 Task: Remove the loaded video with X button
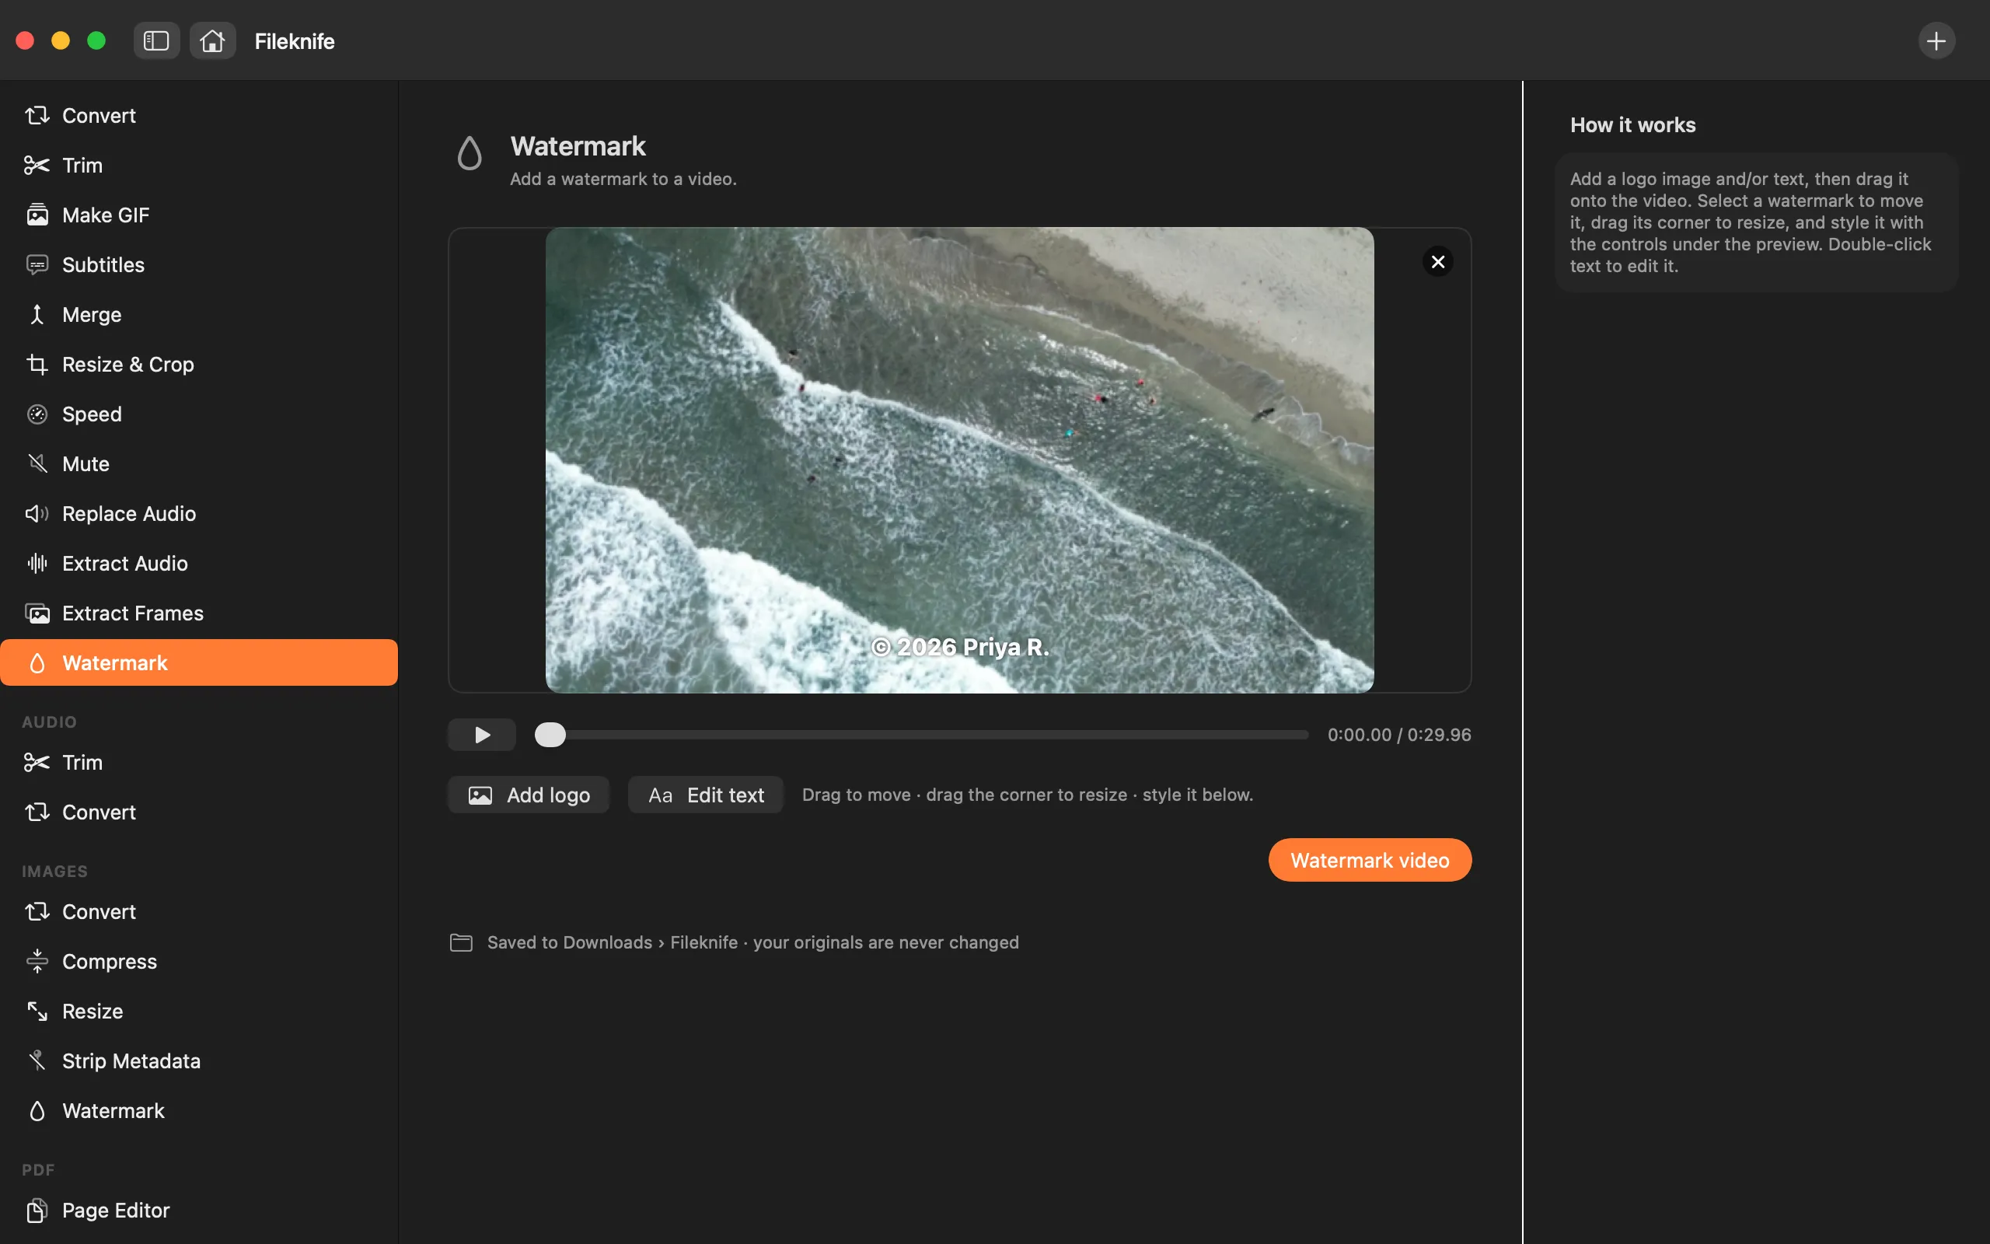(x=1437, y=262)
